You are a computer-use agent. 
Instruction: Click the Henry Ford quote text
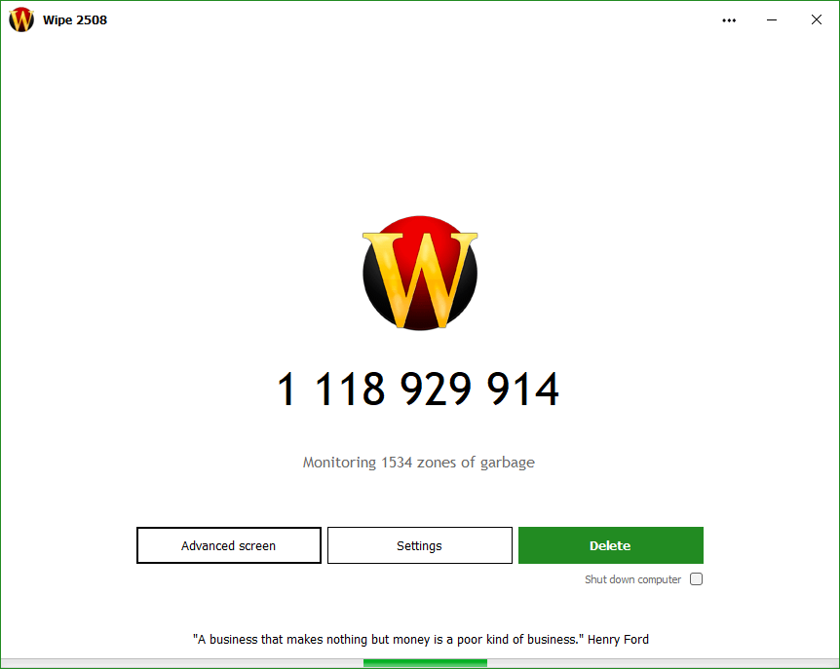pyautogui.click(x=419, y=639)
